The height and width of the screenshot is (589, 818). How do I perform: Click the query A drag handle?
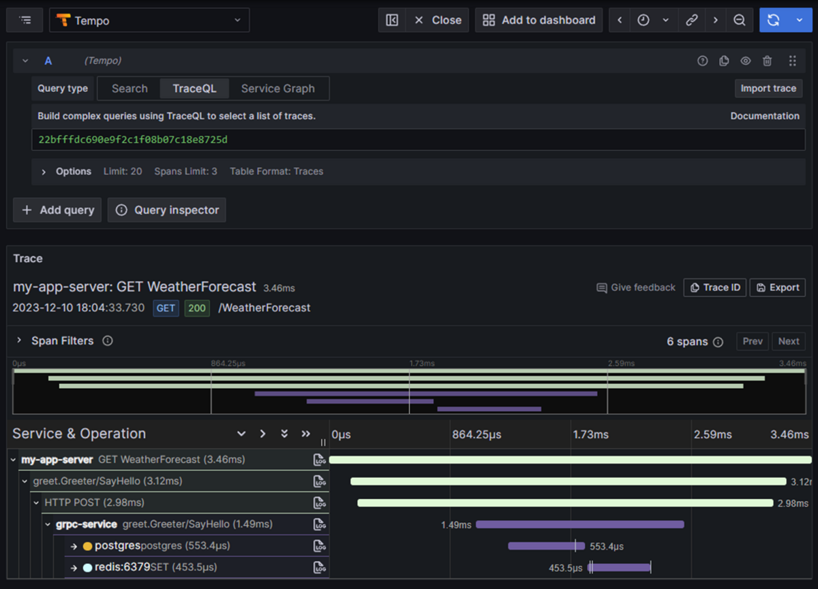[792, 61]
